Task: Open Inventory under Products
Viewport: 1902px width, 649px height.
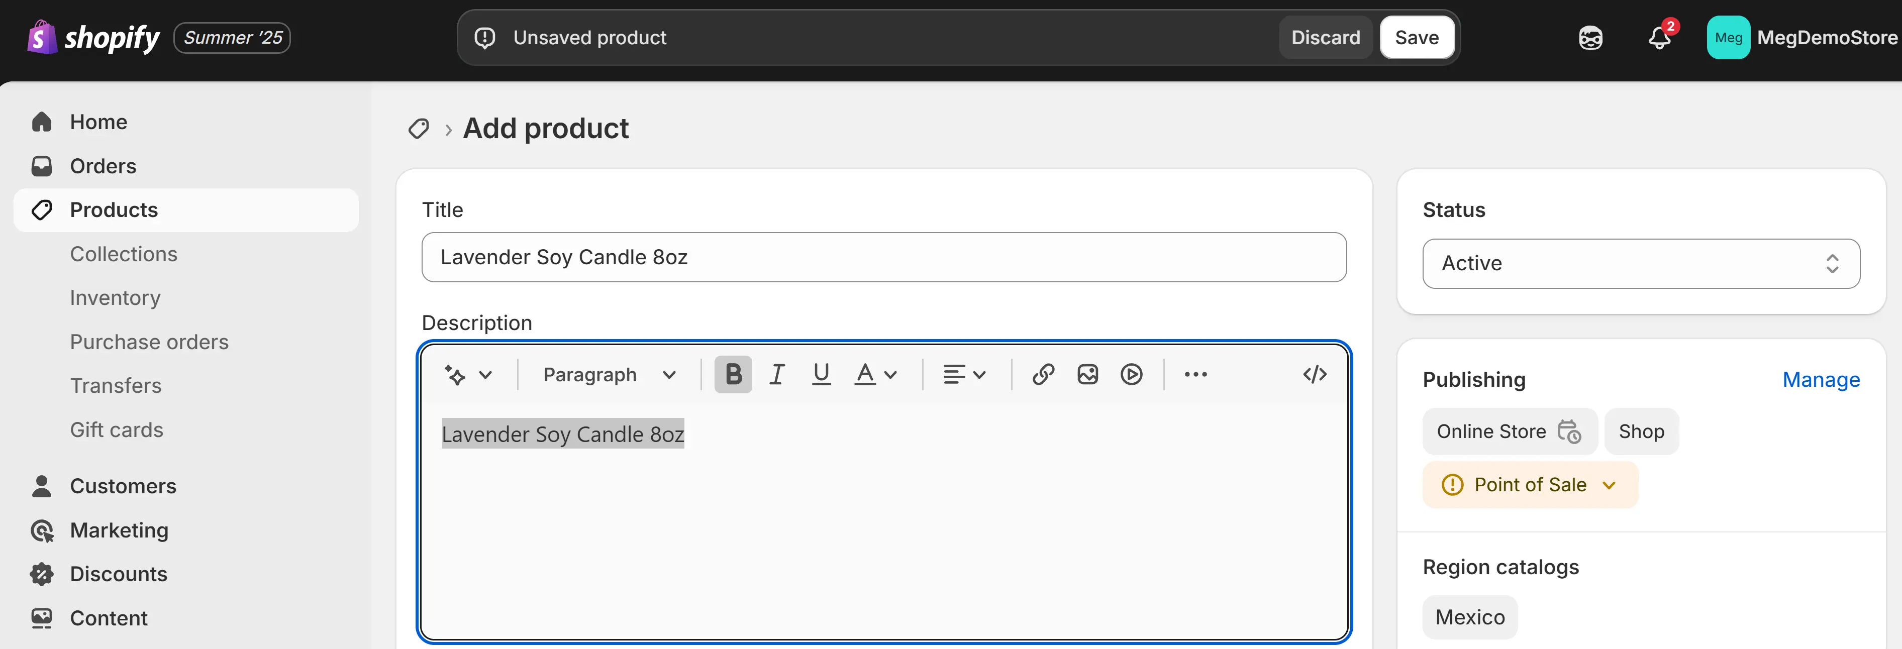Action: (x=115, y=297)
